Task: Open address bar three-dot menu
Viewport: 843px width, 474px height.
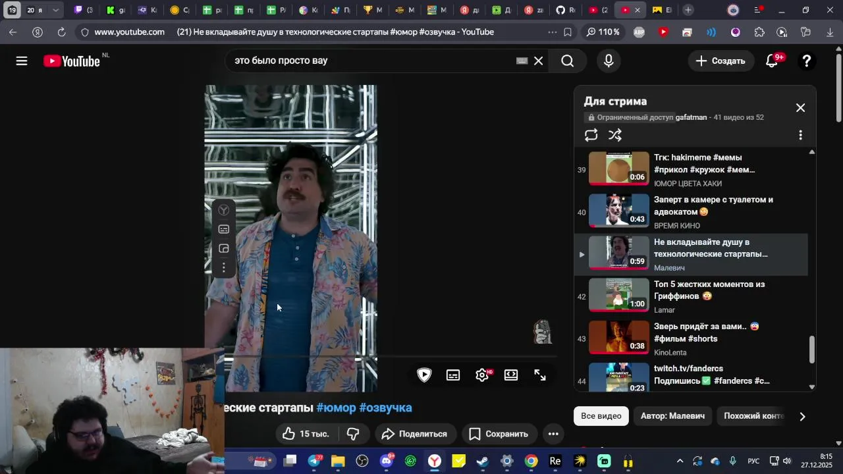Action: tap(552, 32)
